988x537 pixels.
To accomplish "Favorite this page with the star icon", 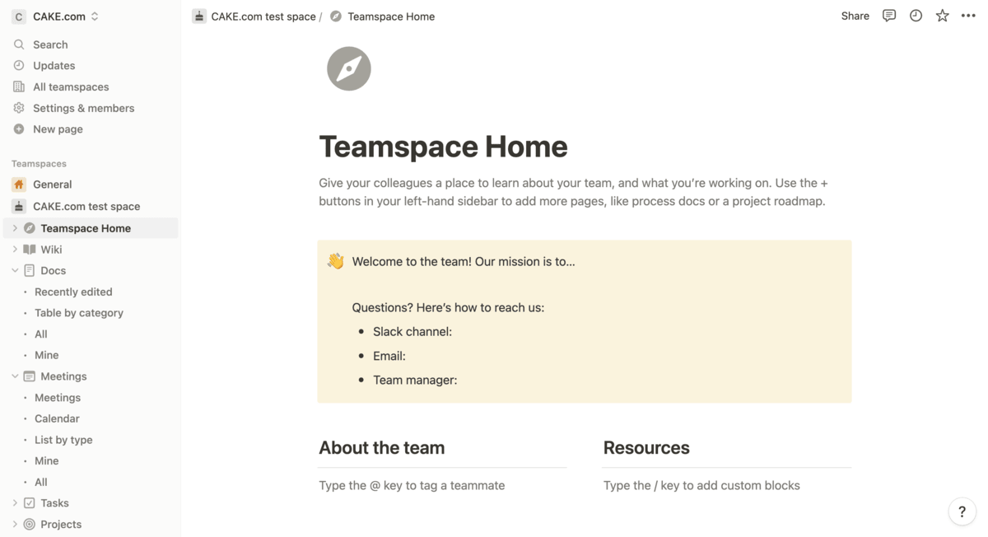I will [x=942, y=16].
